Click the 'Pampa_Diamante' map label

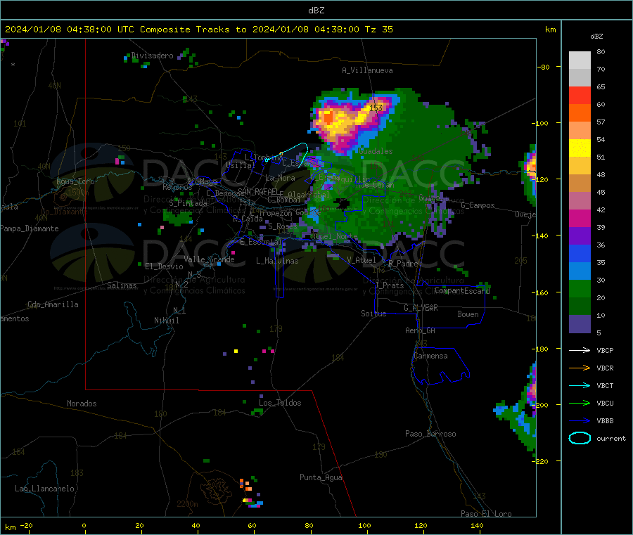[30, 228]
